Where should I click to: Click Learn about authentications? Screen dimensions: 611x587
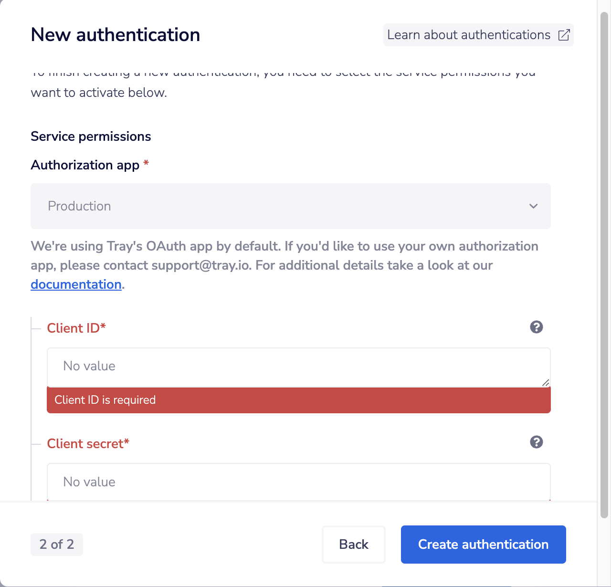(x=469, y=35)
